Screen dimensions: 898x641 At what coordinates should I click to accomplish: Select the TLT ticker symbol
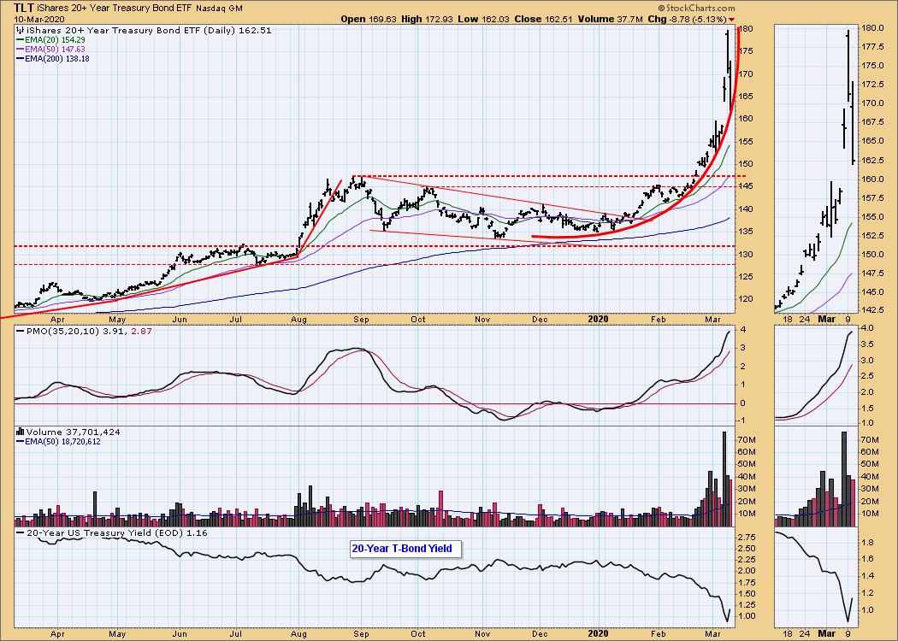coord(23,8)
